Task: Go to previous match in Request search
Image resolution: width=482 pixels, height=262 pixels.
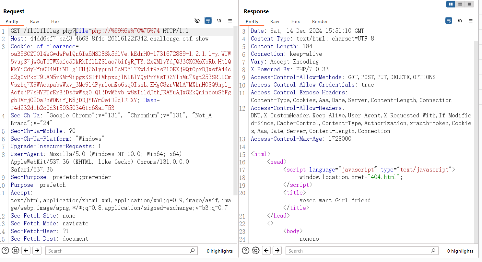Action: (26, 250)
